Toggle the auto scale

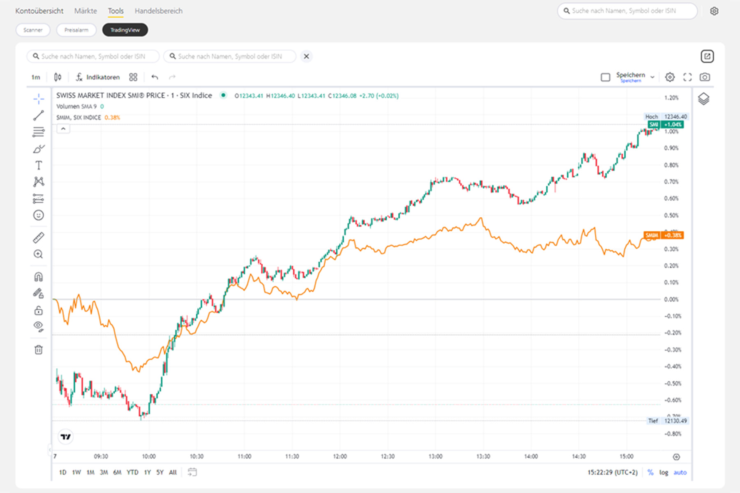(680, 472)
